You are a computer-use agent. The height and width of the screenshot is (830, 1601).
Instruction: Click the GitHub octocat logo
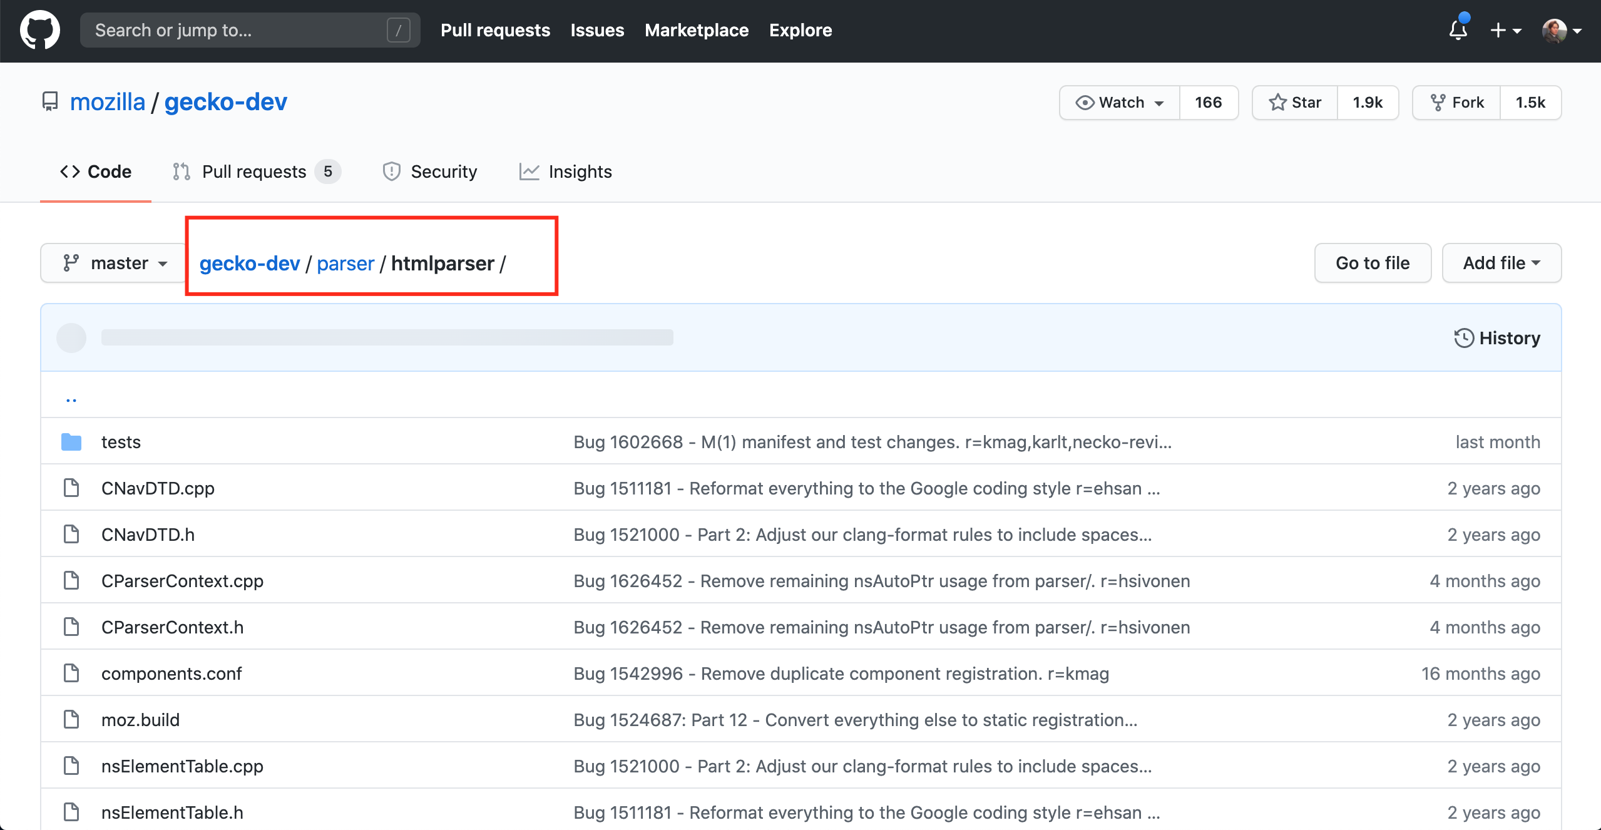(x=40, y=30)
